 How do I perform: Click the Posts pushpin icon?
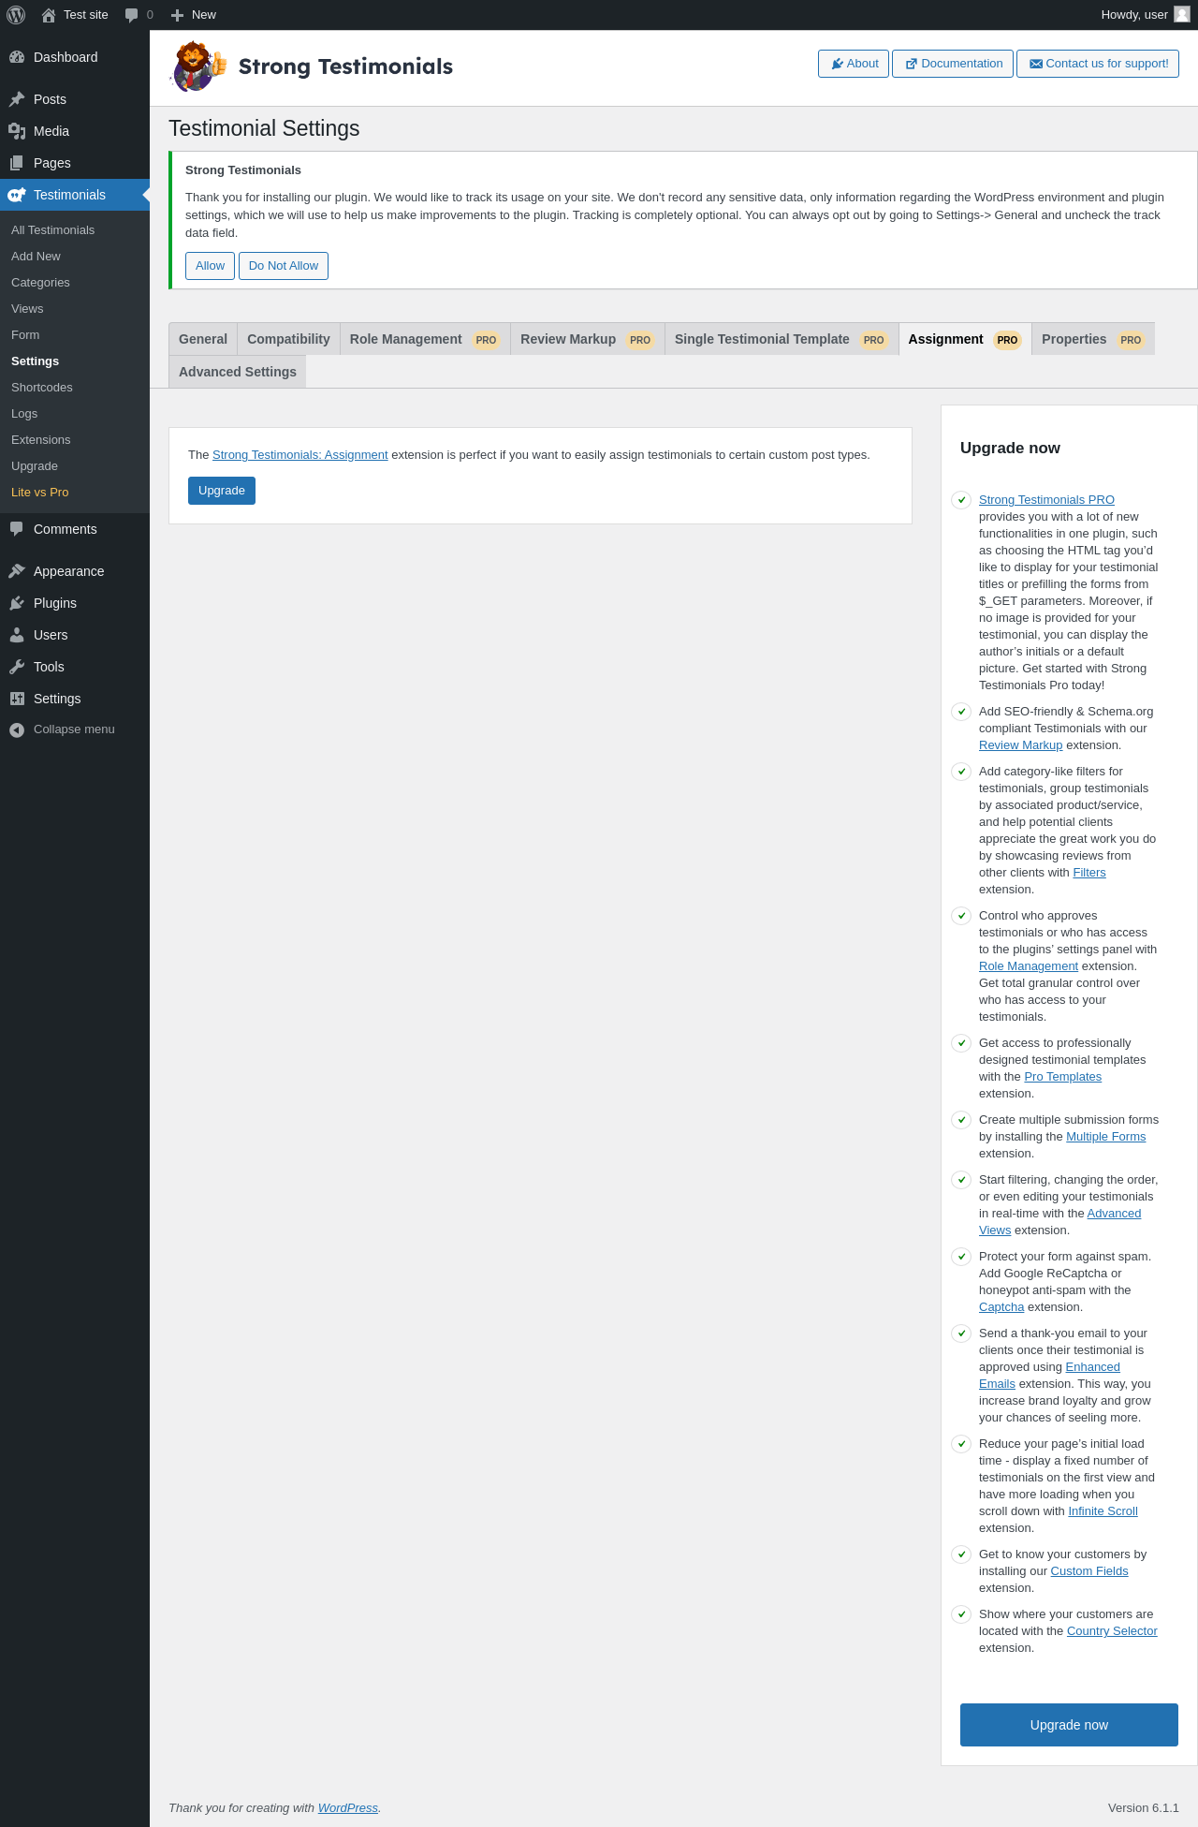pos(17,99)
